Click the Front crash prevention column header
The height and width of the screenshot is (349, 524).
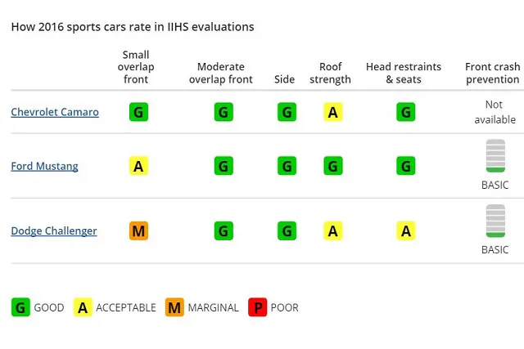tap(492, 73)
